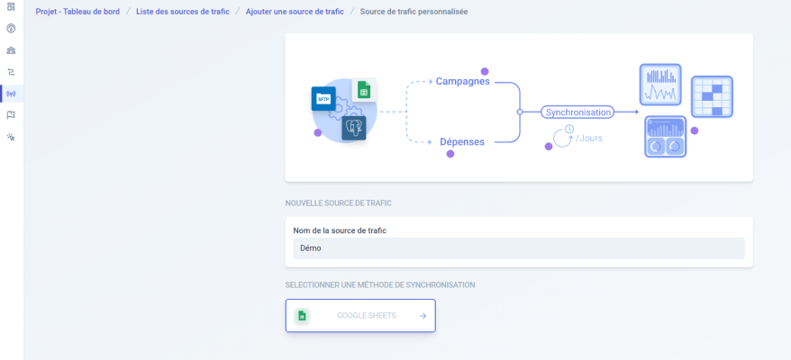Focus the Nom de la source de trafic field

coord(519,248)
